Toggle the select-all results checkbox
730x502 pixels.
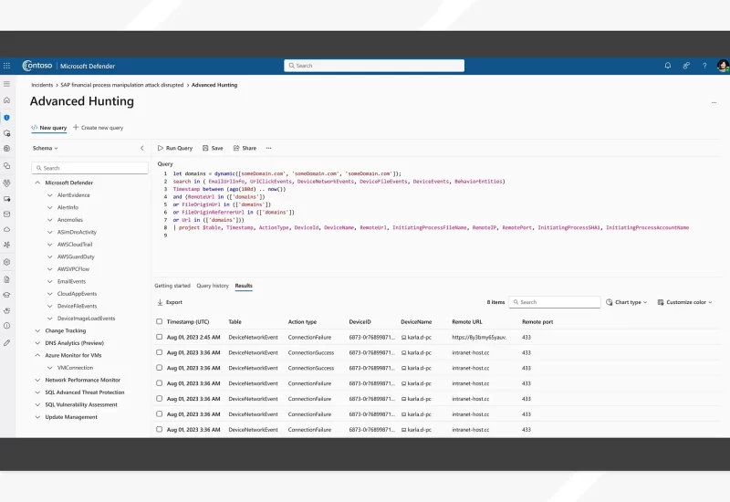pyautogui.click(x=159, y=321)
